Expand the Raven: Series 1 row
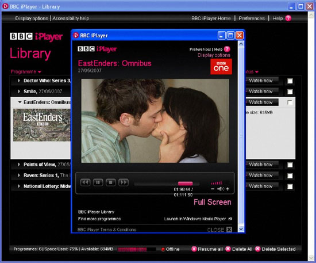This screenshot has height=263, width=316. [x=19, y=175]
